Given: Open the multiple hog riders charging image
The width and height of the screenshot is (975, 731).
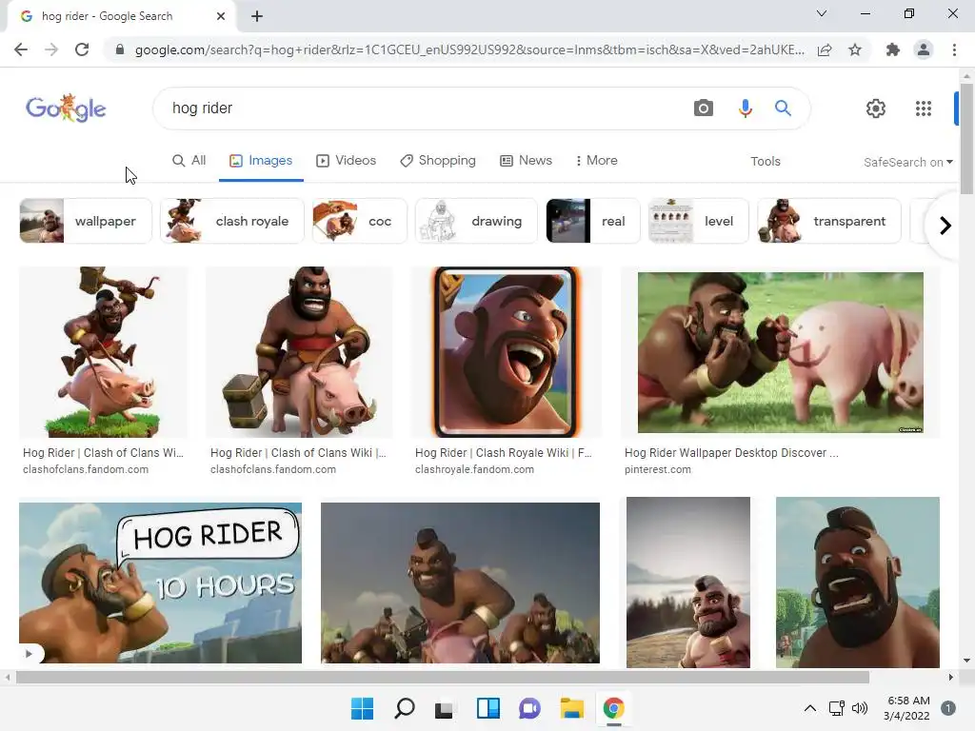Looking at the screenshot, I should (x=460, y=583).
